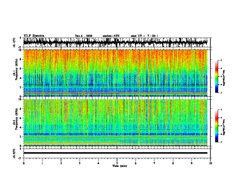The image size is (237, 183).
Task: Click the 'ch.3(V)' waveform axis label
Action: coord(14,153)
